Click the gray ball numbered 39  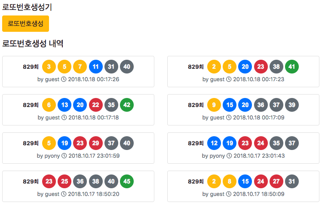(x=292, y=105)
